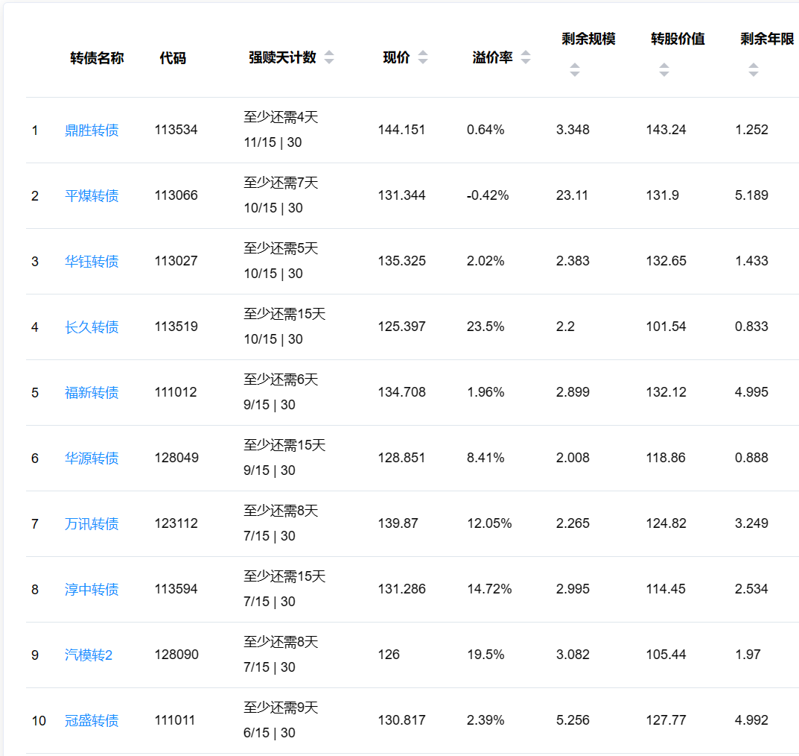Sort by 强赎天计数 using its sort arrows

pyautogui.click(x=329, y=58)
